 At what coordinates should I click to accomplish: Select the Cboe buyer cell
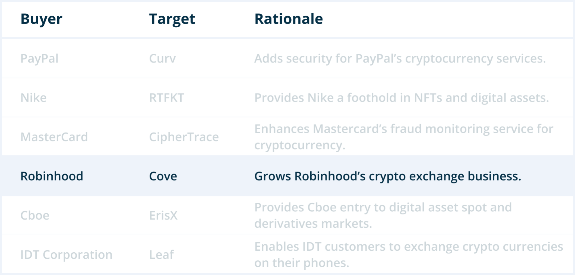[35, 216]
